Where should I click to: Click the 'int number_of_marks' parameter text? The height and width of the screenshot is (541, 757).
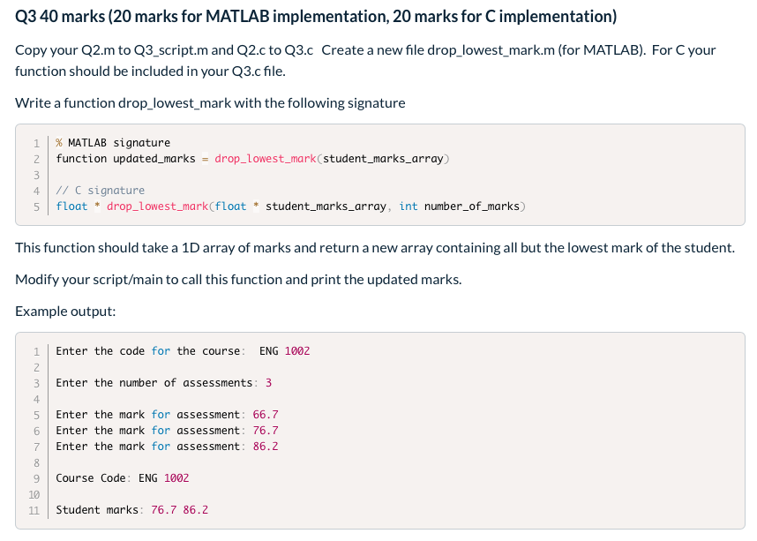pyautogui.click(x=459, y=207)
